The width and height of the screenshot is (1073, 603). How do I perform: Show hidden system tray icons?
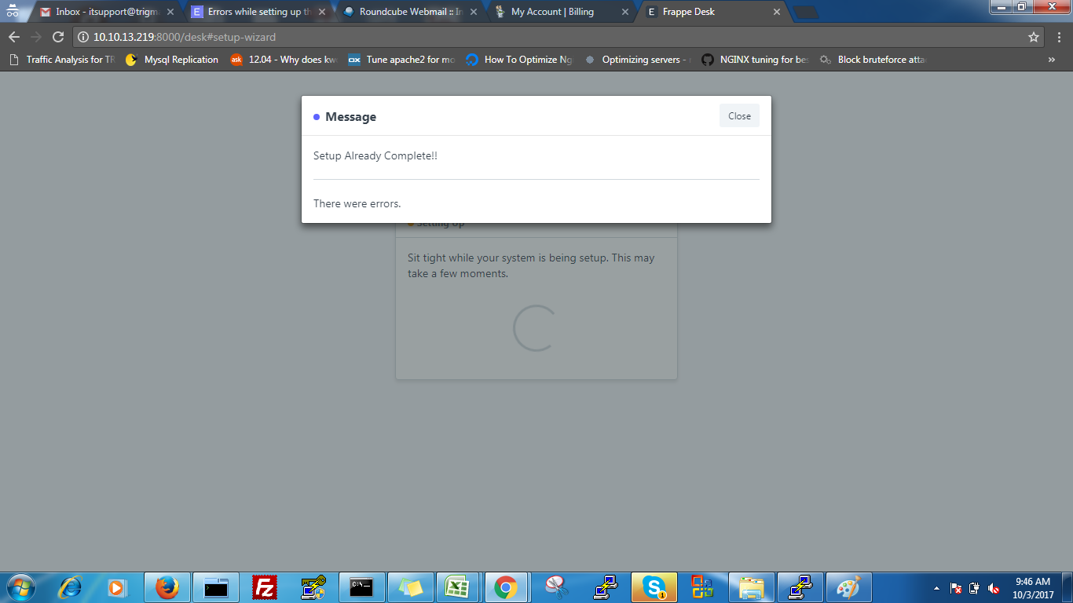click(936, 588)
